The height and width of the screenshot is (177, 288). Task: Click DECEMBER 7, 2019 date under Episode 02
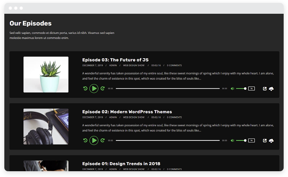[92, 117]
